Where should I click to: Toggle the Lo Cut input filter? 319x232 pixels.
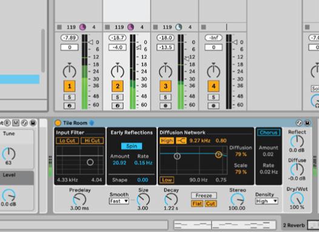[x=67, y=141]
